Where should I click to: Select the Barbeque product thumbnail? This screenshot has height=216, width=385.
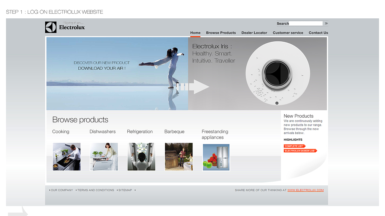[179, 157]
